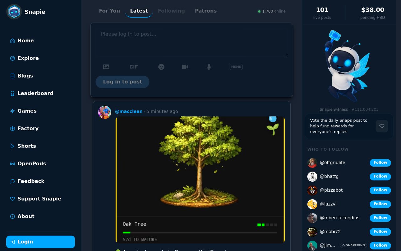Screen dimensions: 401x251
Task: Go to Home in the sidebar
Action: (x=40, y=40)
